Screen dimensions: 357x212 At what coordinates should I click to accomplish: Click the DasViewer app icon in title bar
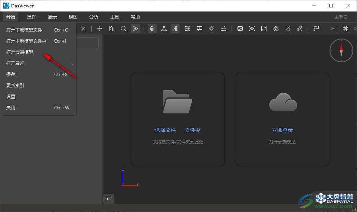coord(6,6)
